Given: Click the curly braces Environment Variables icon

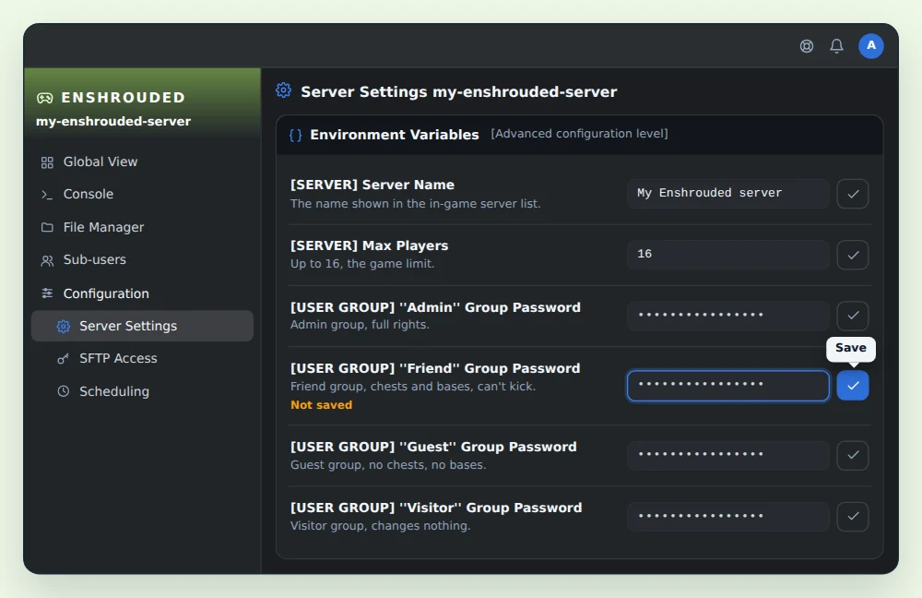Looking at the screenshot, I should click(x=296, y=135).
